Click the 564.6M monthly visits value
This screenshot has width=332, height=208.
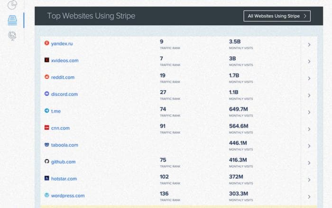(x=239, y=126)
